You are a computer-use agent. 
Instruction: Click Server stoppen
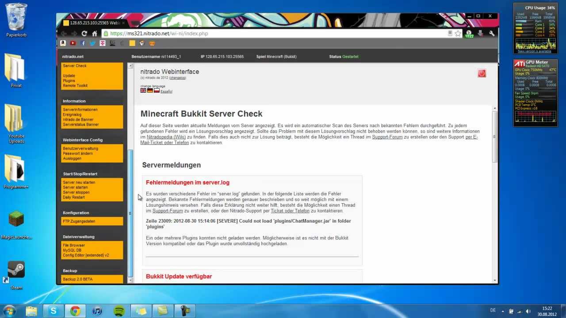(76, 192)
